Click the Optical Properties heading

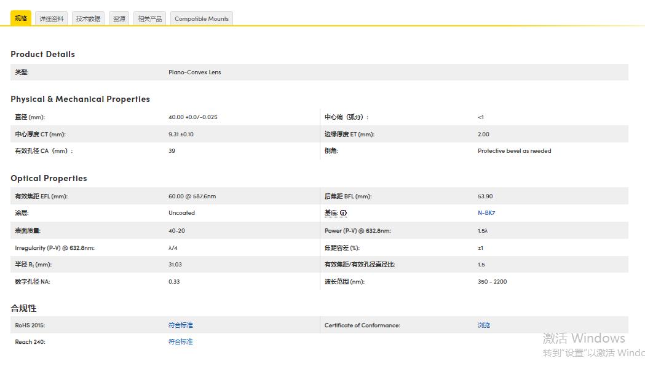click(49, 178)
